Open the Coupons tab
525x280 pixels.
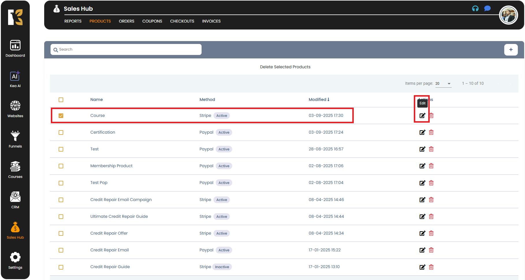pyautogui.click(x=152, y=21)
